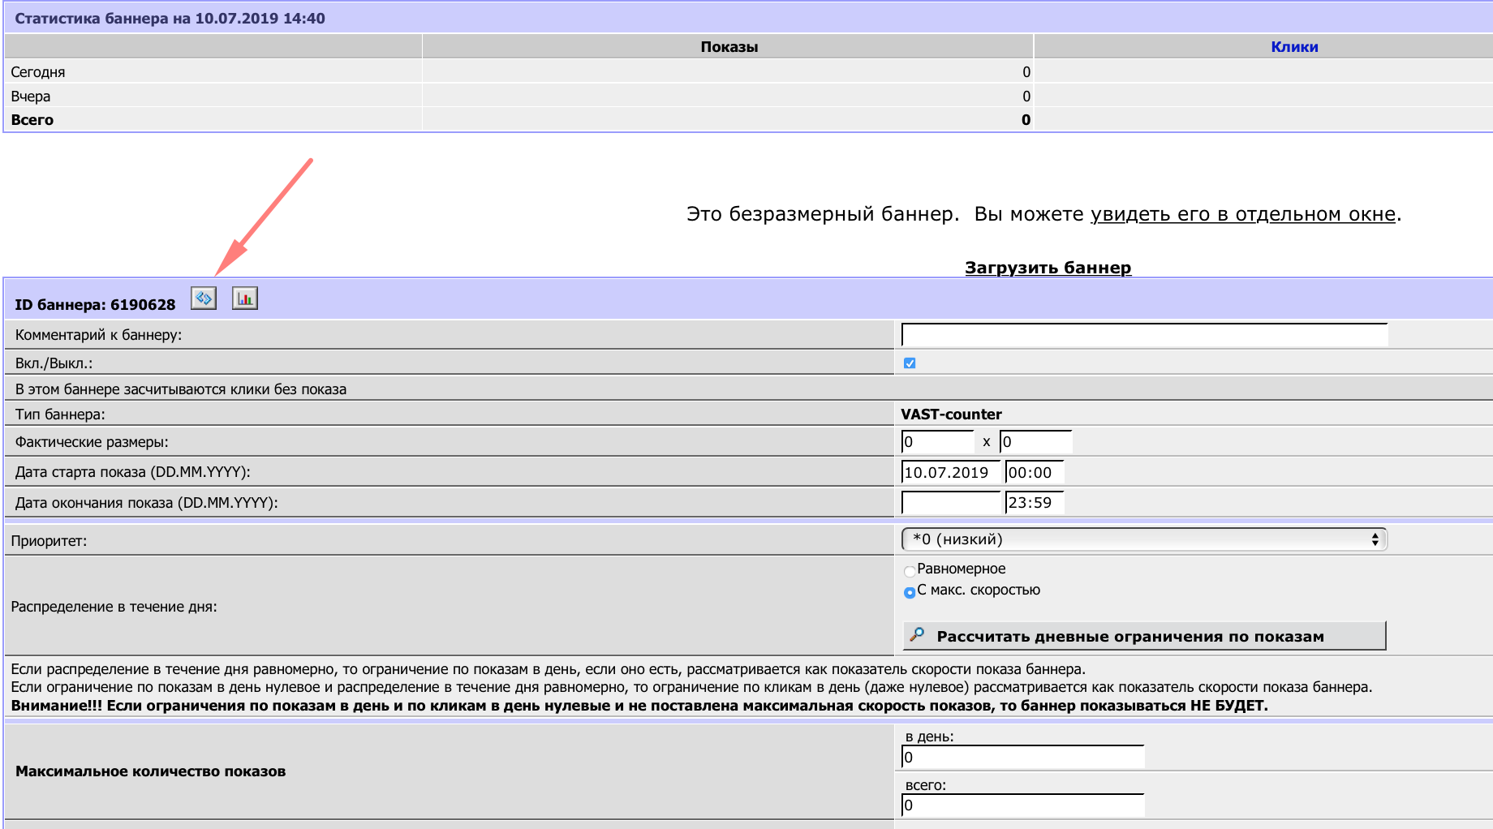Open the Приоритет dropdown
Viewport: 1493px width, 829px height.
point(1144,539)
